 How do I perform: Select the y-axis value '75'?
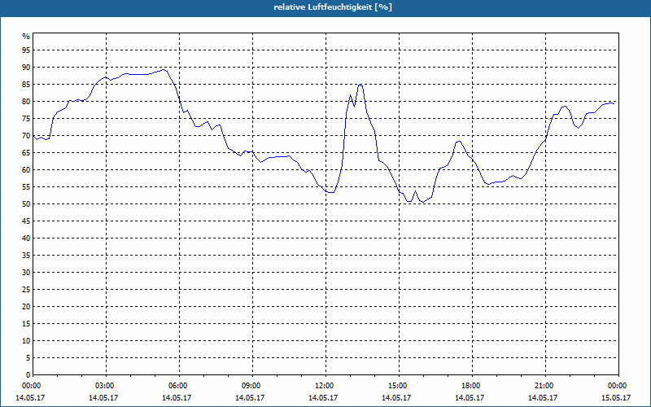click(x=26, y=119)
